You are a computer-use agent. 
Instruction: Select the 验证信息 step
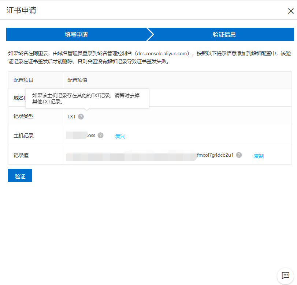click(x=224, y=34)
